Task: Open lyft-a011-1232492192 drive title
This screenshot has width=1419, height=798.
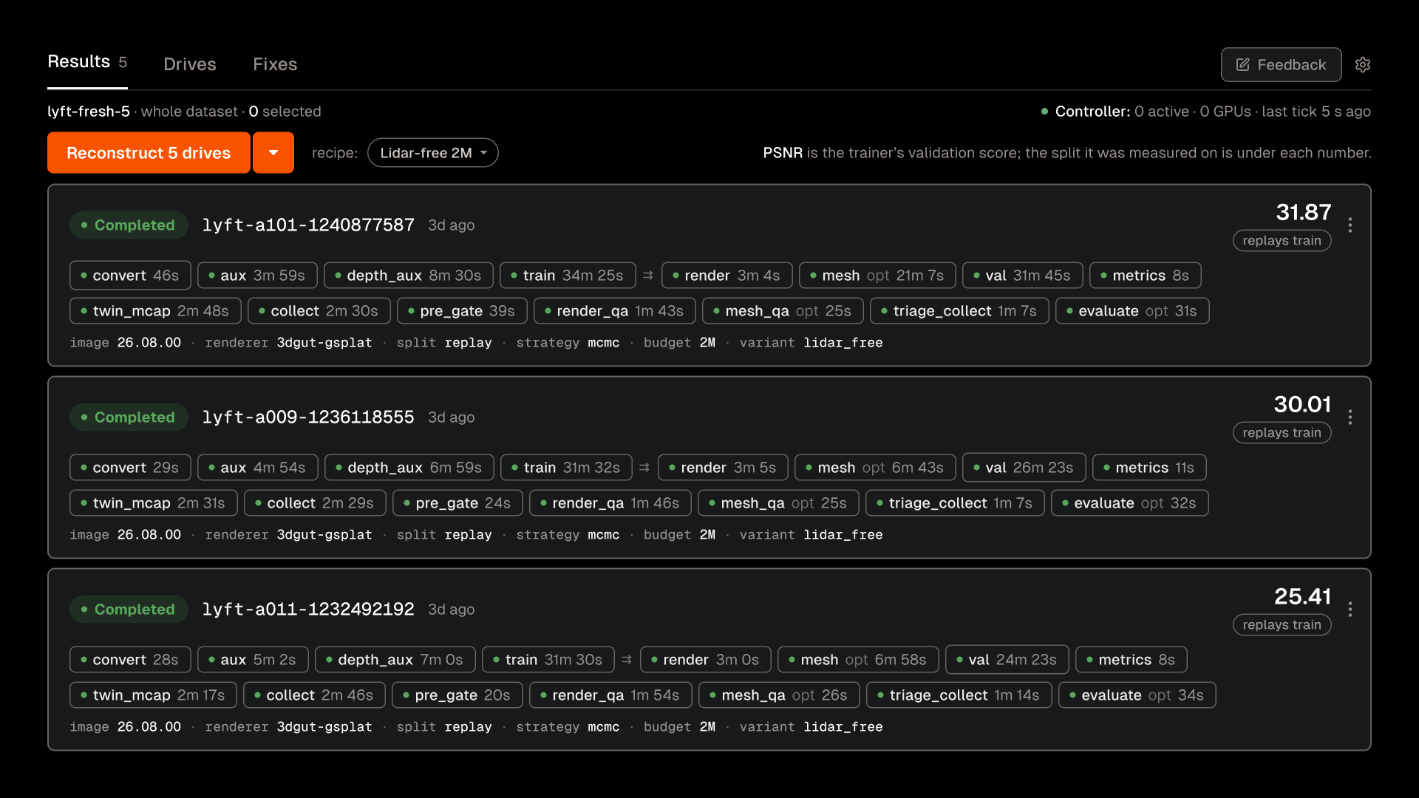Action: point(308,610)
